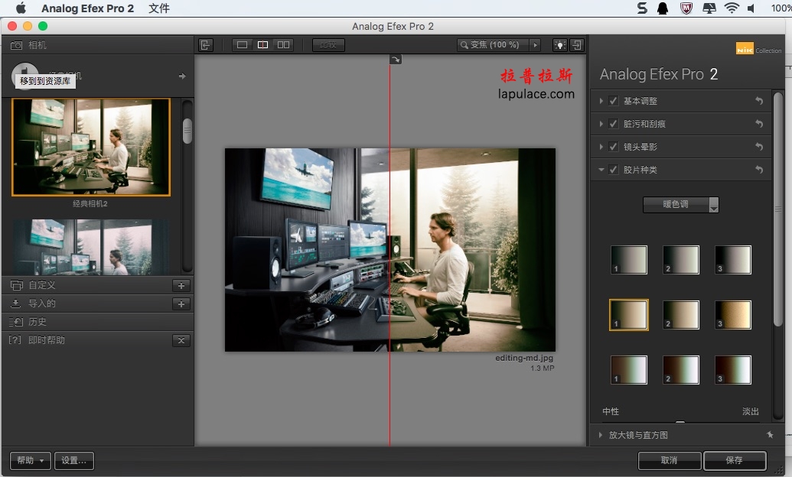The image size is (792, 477).
Task: Click the hide left panel icon
Action: coord(206,45)
